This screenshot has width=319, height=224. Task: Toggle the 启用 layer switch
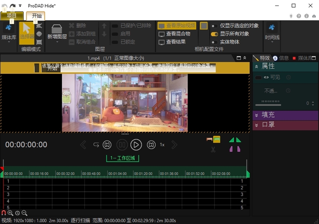click(x=115, y=34)
